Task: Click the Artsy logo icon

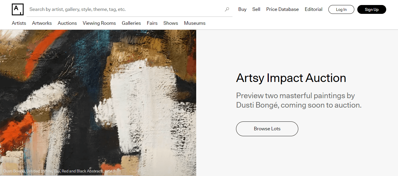Action: click(17, 9)
